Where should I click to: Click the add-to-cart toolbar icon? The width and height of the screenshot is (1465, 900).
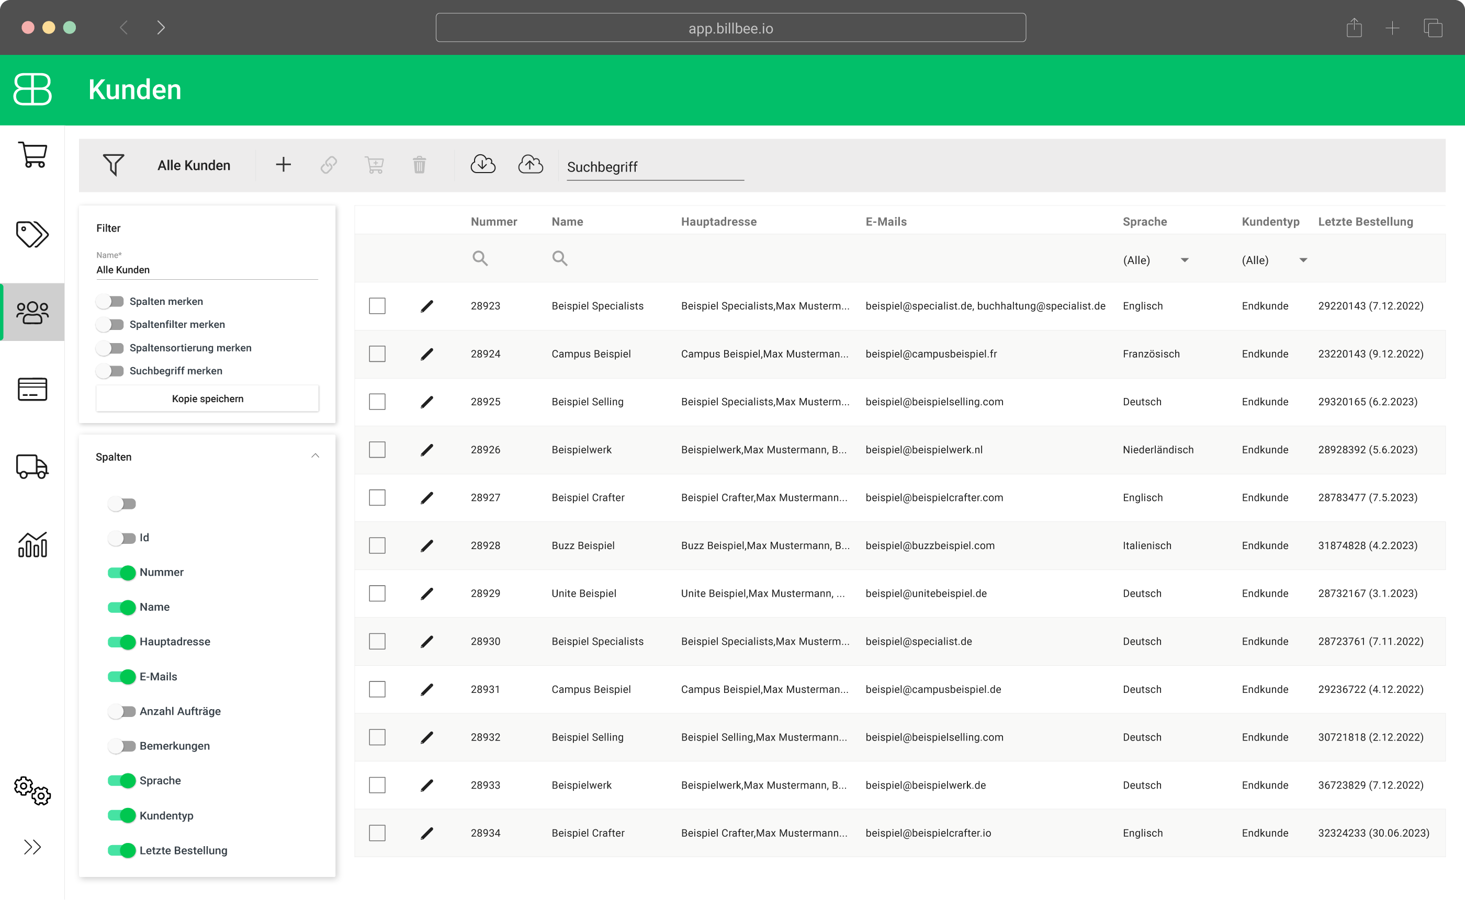point(374,165)
